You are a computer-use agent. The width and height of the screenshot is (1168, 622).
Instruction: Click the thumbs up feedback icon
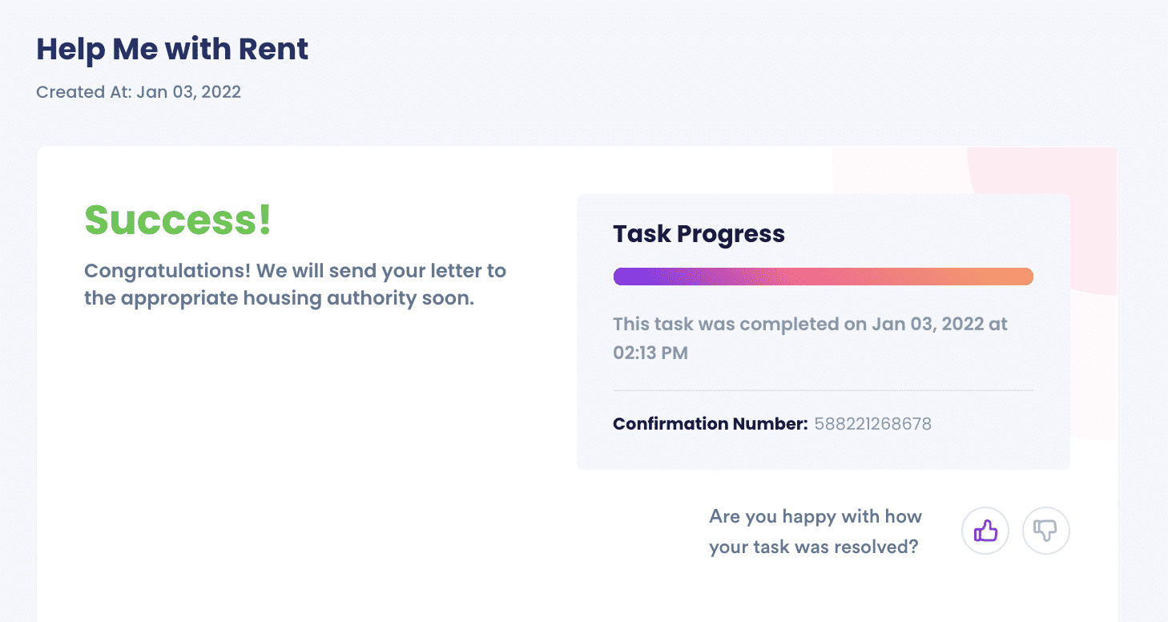[x=985, y=531]
